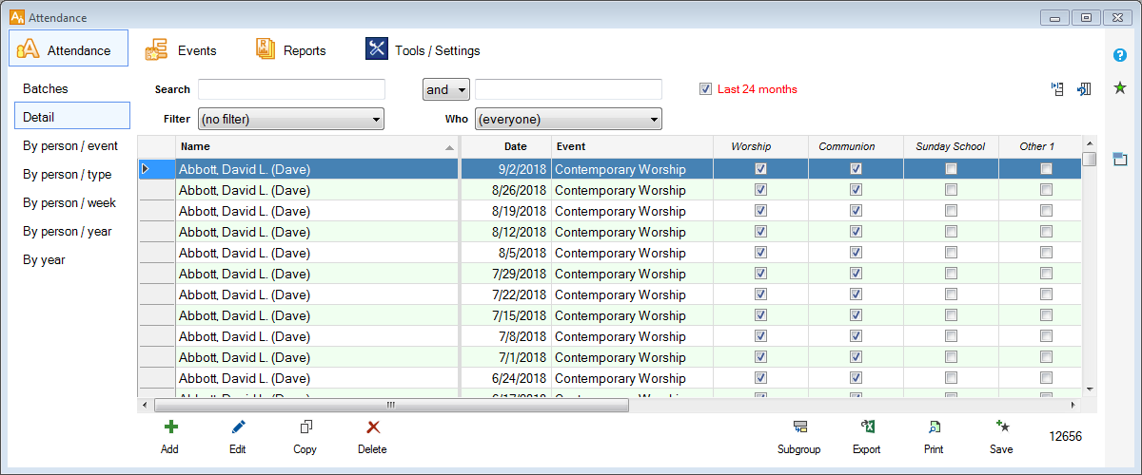1142x475 pixels.
Task: Click the red Delete X icon
Action: pos(372,427)
